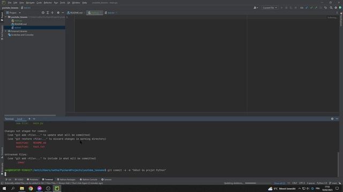
Task: Click Python interpreter in status bar
Action: 322,183
